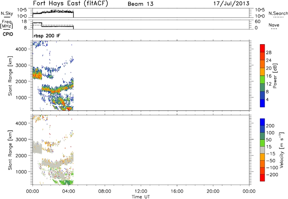Click the "N.Search" legend label
288x199 pixels.
tap(278, 13)
